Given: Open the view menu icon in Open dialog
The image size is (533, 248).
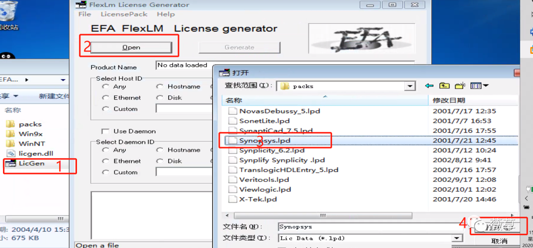Looking at the screenshot, I should 479,86.
